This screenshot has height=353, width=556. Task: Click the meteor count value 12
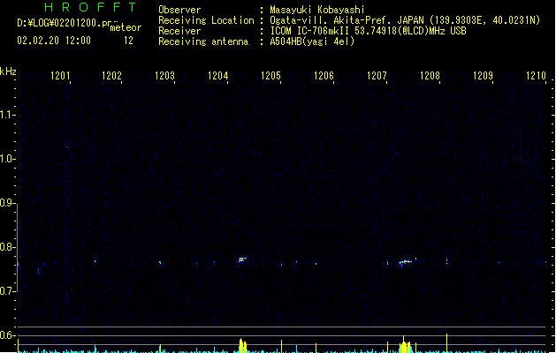(x=128, y=41)
